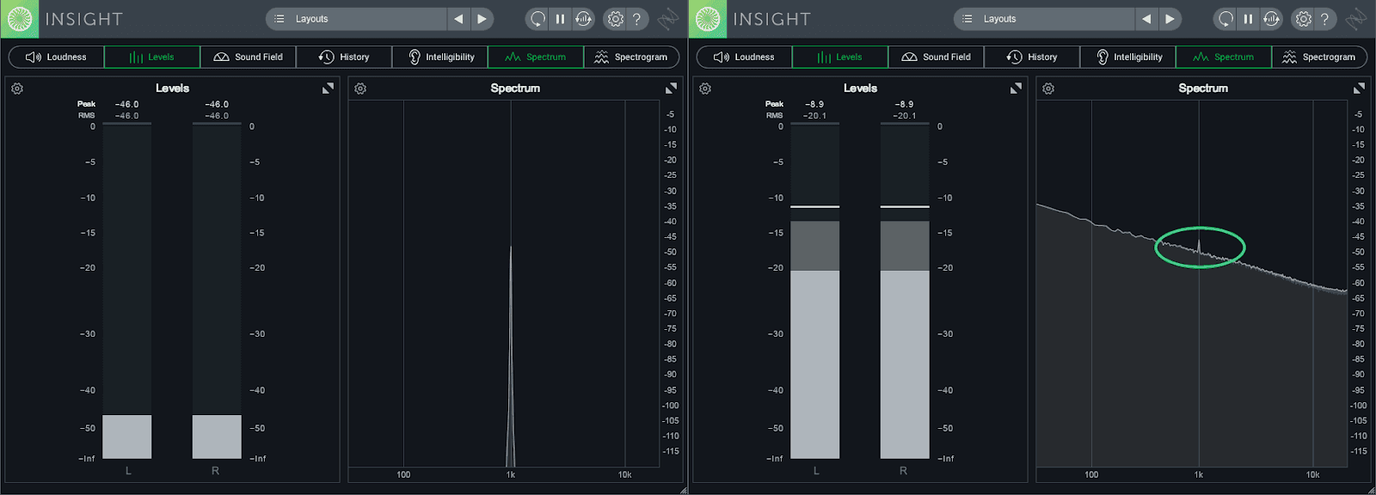The image size is (1376, 495).
Task: Go to previous layout in left window
Action: tap(458, 19)
